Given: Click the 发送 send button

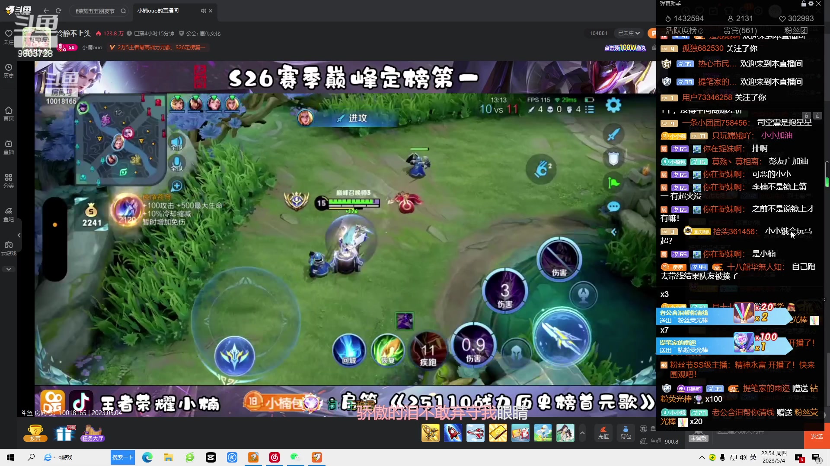Looking at the screenshot, I should [x=817, y=436].
